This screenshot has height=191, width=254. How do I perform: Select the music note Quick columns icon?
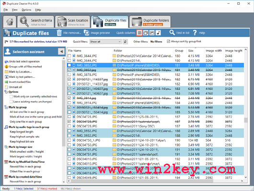tap(158, 33)
